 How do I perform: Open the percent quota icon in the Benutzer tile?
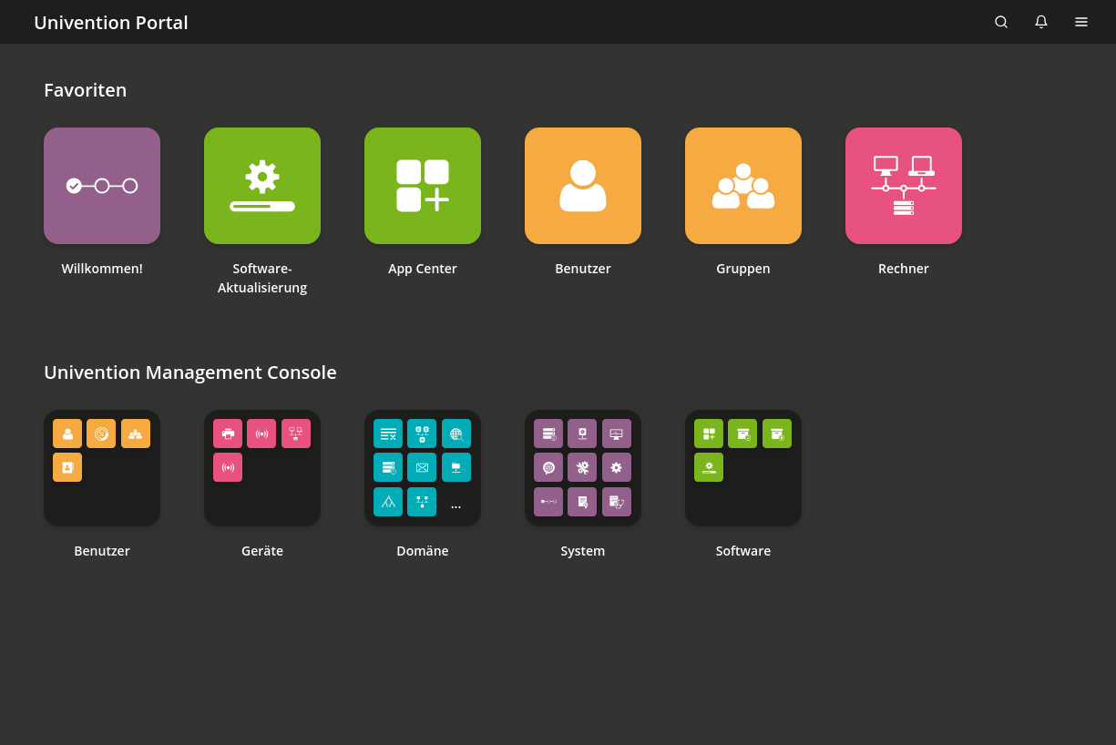coord(101,434)
